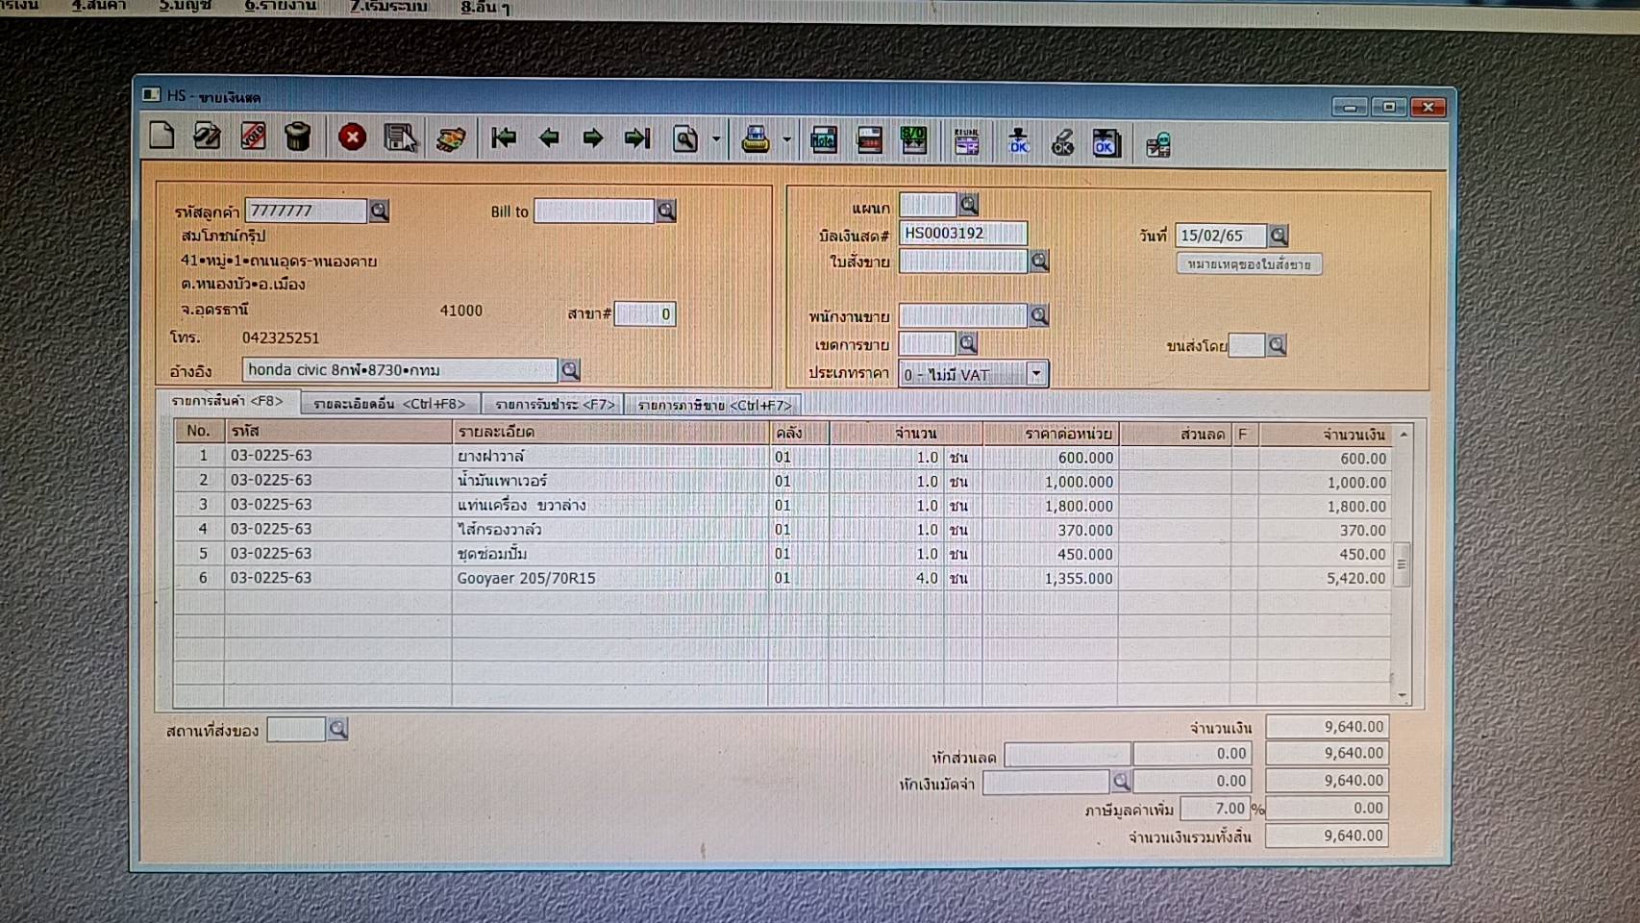Click the save diskette toolbar icon
This screenshot has width=1640, height=923.
coord(400,138)
